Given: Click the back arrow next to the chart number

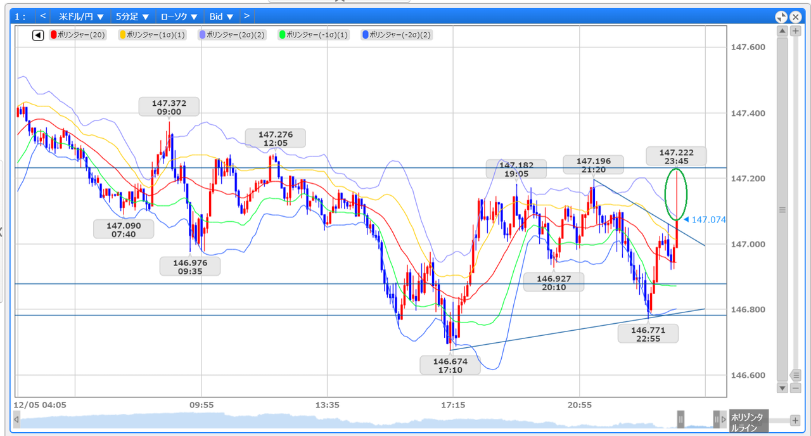Looking at the screenshot, I should [42, 16].
